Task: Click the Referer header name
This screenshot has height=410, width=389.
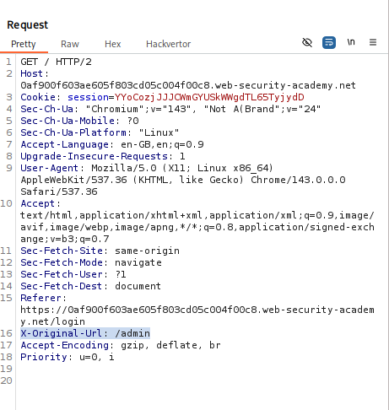Action: 41,298
